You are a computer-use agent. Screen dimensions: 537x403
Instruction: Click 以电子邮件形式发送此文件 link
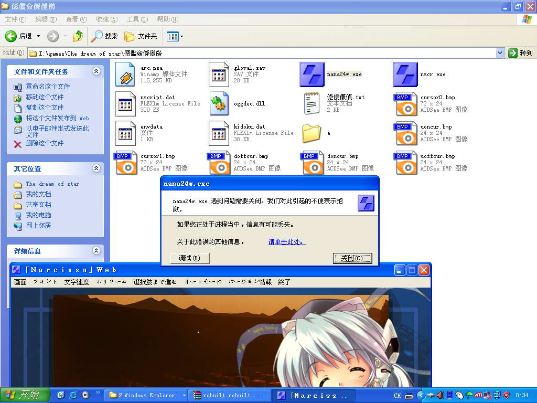pos(57,131)
